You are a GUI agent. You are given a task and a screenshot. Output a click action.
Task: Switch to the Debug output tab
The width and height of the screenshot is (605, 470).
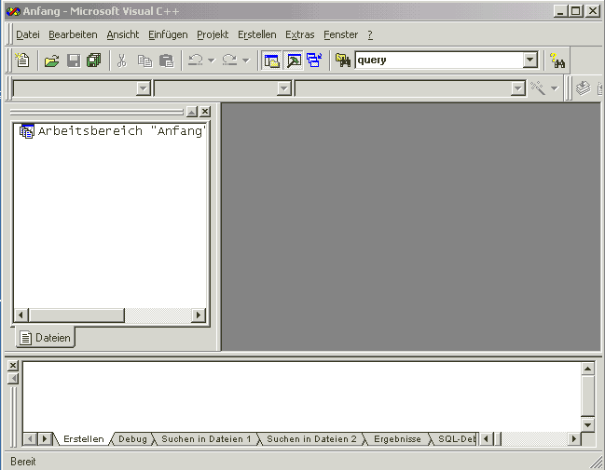[x=132, y=438]
